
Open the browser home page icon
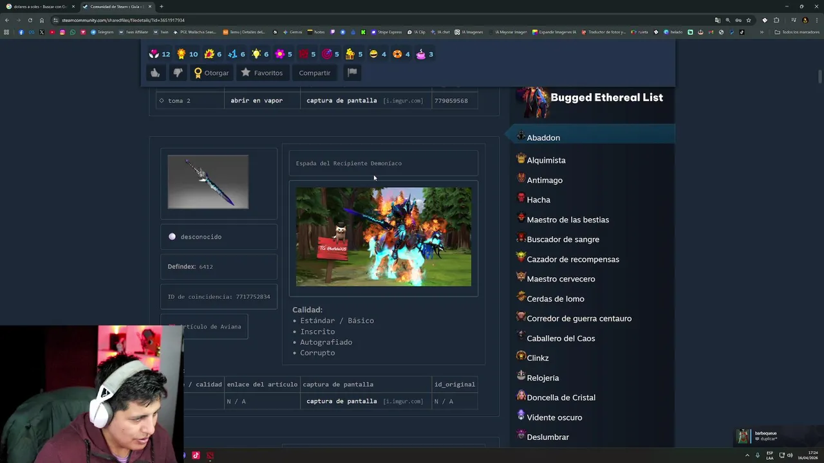click(42, 20)
